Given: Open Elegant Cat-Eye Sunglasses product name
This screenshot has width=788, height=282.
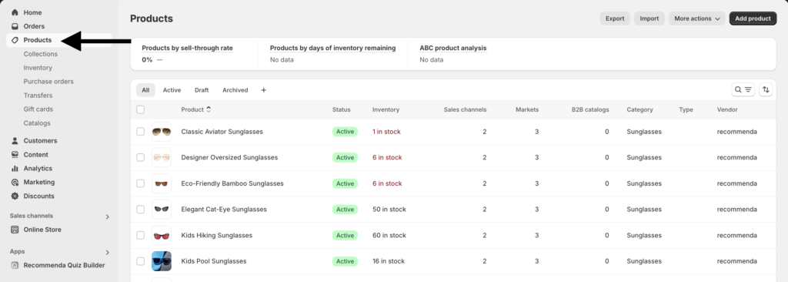Looking at the screenshot, I should pos(224,210).
